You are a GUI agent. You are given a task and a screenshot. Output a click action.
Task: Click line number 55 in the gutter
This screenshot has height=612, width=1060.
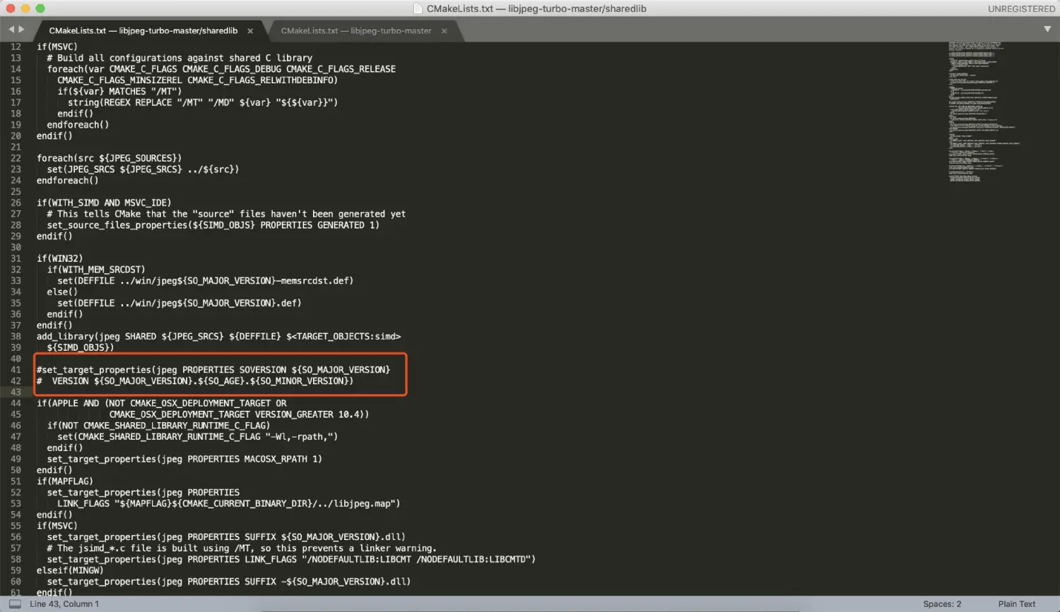(16, 526)
